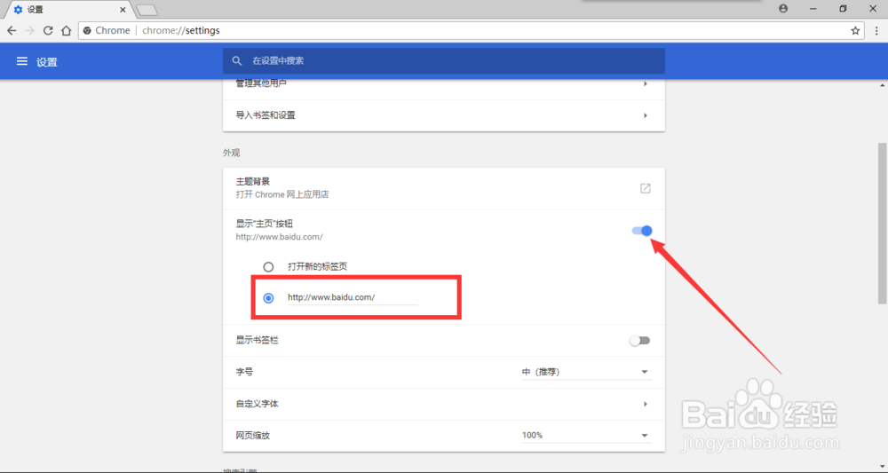Bookmark this page with the star icon
Screen dimensions: 888x473
(x=855, y=30)
